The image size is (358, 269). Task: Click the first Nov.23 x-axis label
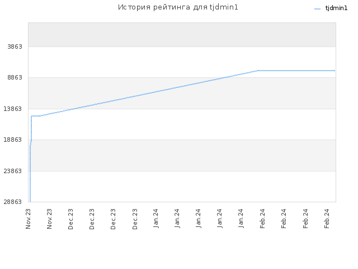pyautogui.click(x=29, y=219)
